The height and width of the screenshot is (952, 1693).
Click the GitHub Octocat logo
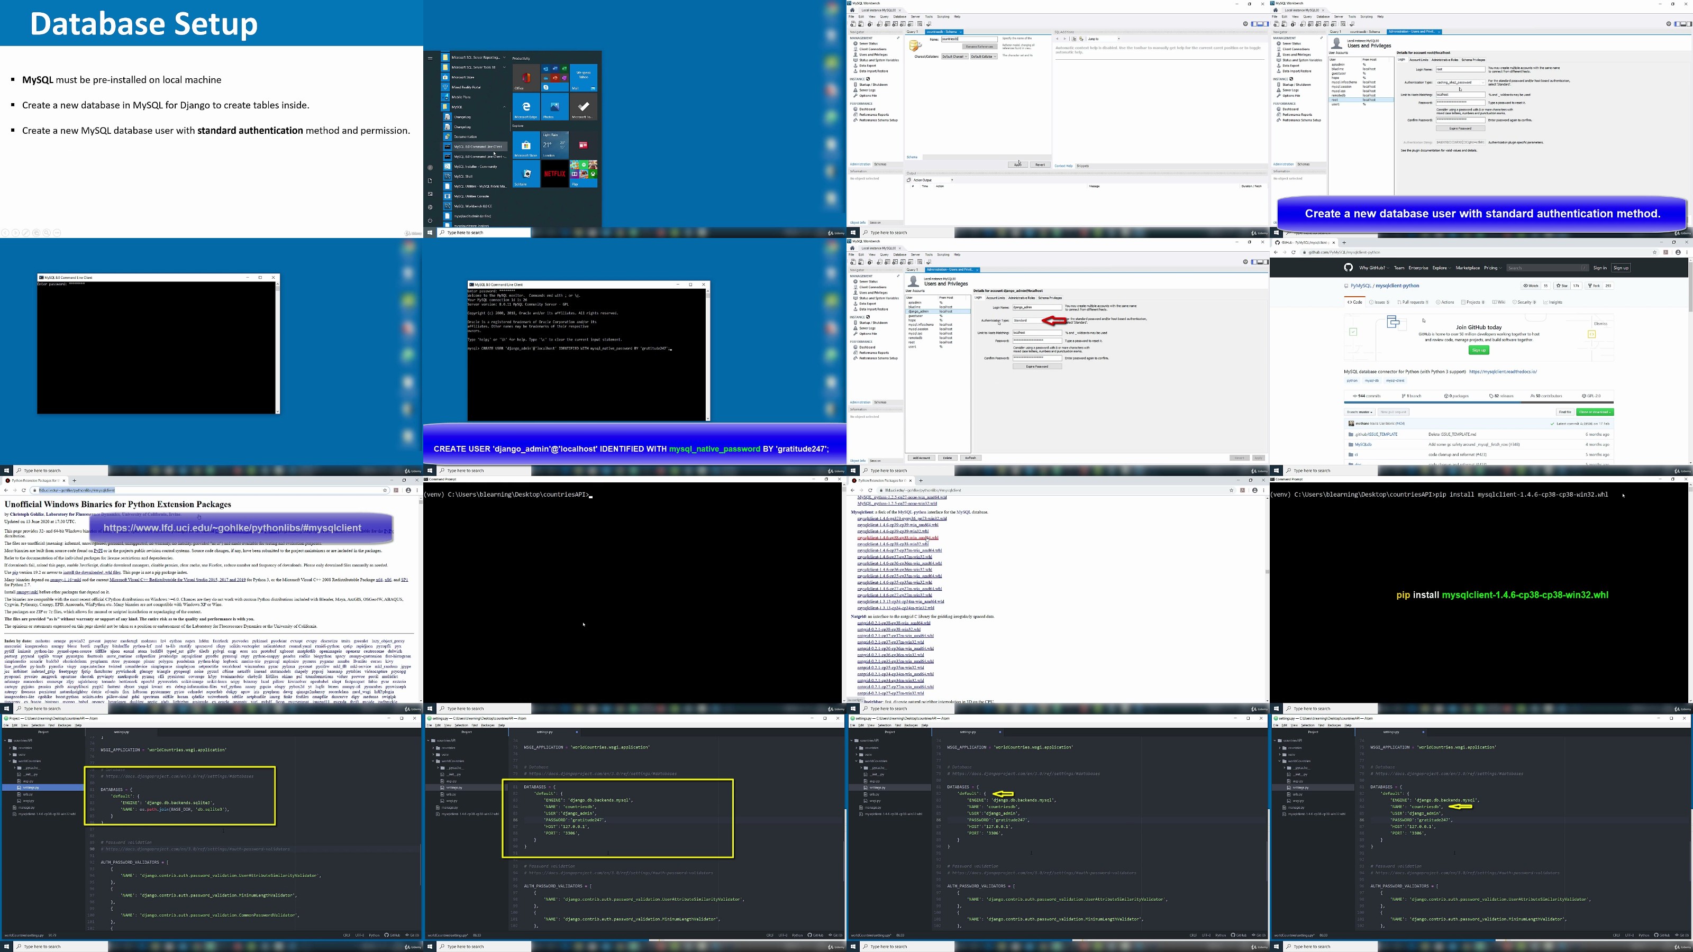1348,268
